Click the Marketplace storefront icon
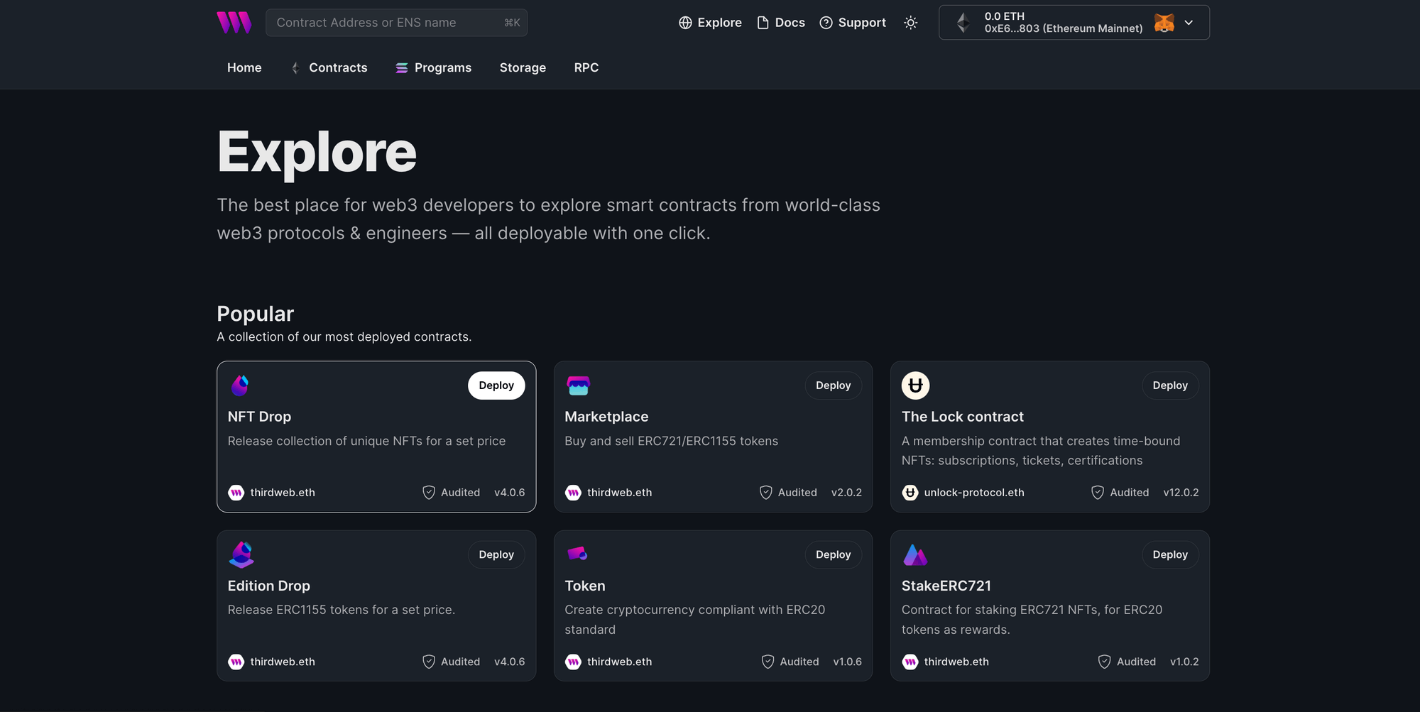This screenshot has width=1420, height=712. tap(578, 385)
